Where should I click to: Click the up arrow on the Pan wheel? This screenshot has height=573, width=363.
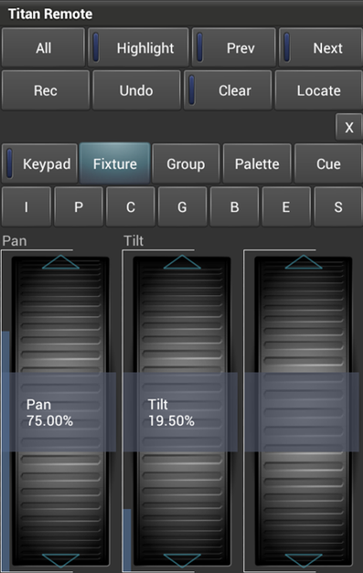(x=60, y=262)
